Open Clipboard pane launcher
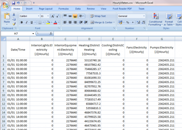 click(x=15, y=28)
